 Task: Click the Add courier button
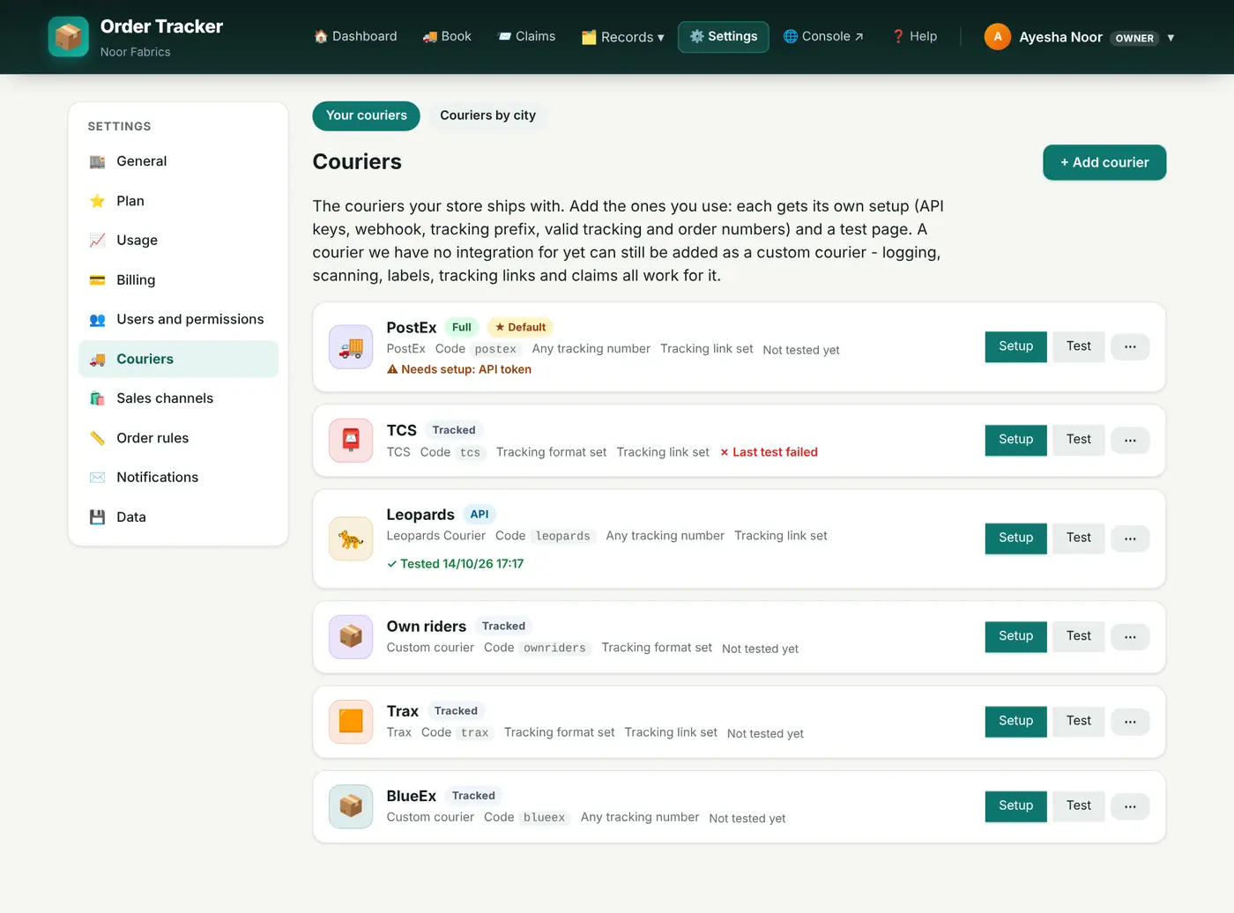point(1104,162)
